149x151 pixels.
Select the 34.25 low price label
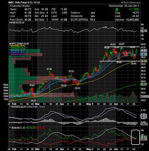33,101
